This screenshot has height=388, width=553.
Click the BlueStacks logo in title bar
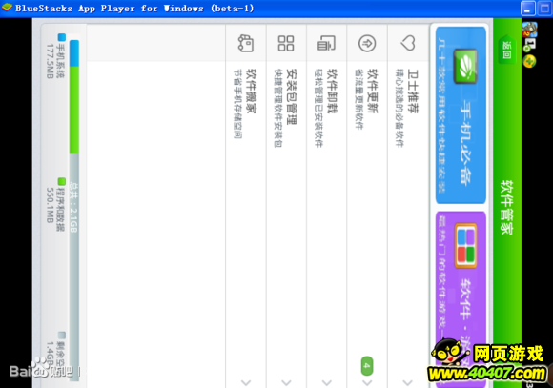7,8
